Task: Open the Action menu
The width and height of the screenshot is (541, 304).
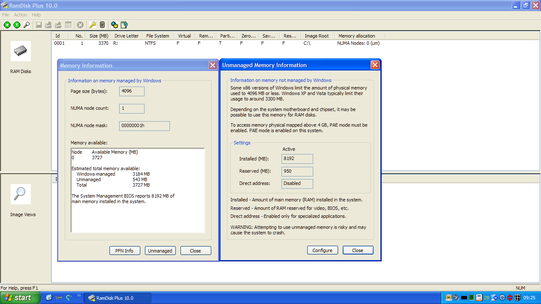Action: pos(20,15)
